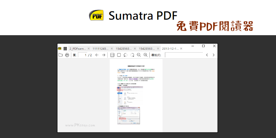The image size is (276, 138).
Task: Go to the next page arrow
Action: coord(104,55)
